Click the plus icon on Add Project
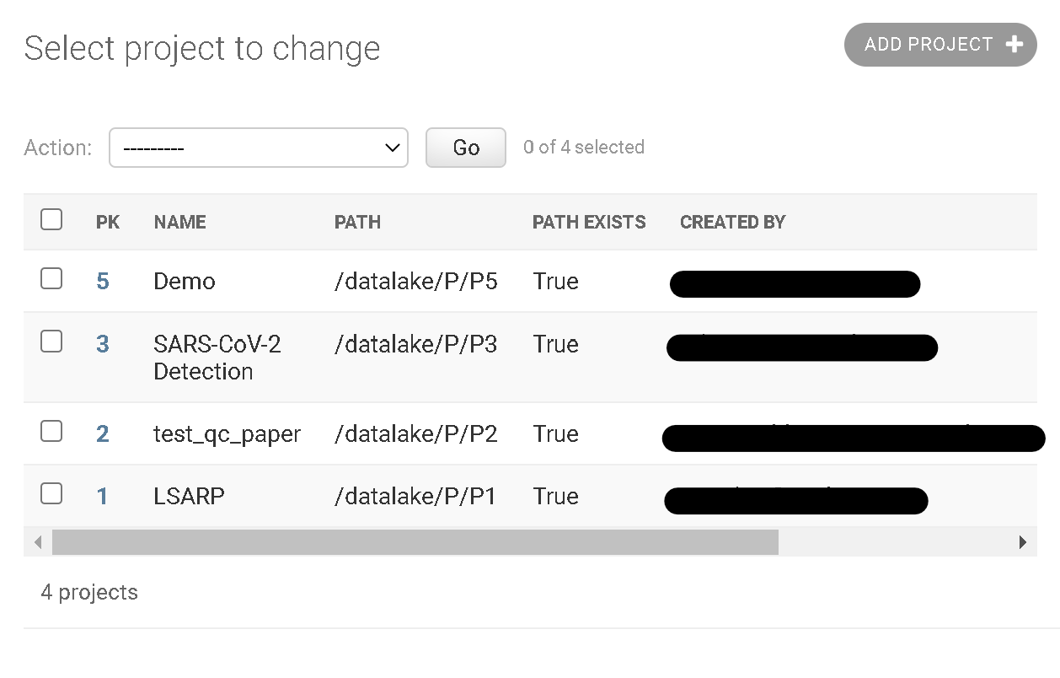1060x678 pixels. point(1014,45)
